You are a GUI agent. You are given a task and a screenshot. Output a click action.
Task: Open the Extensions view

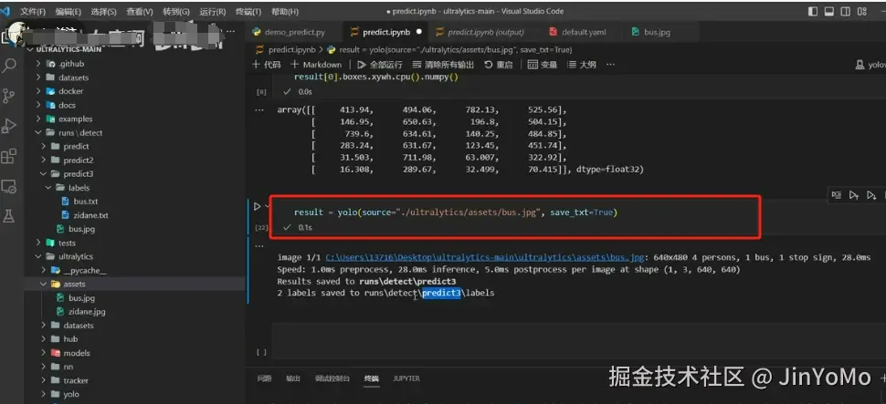pos(9,156)
